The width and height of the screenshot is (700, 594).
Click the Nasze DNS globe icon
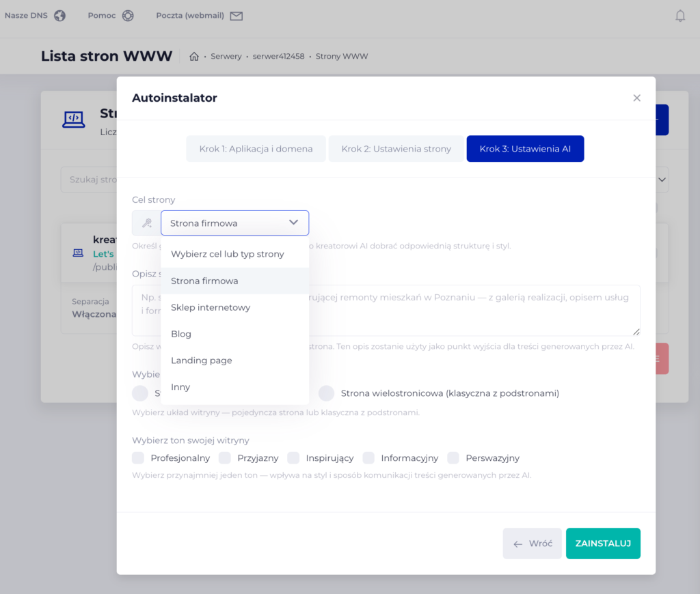60,16
